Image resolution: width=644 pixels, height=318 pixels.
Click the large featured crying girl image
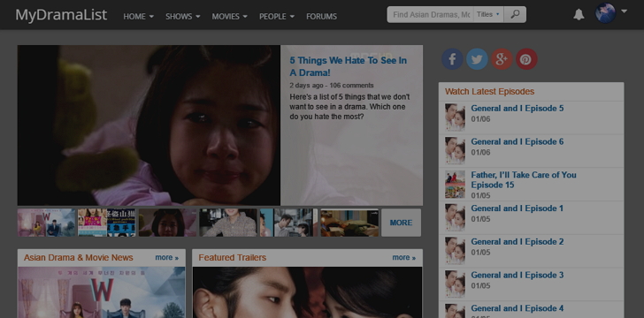[x=149, y=125]
